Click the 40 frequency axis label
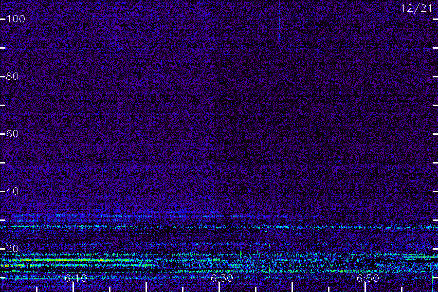 (x=12, y=191)
